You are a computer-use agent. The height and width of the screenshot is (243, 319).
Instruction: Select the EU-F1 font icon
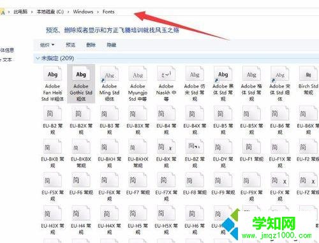[251, 147]
